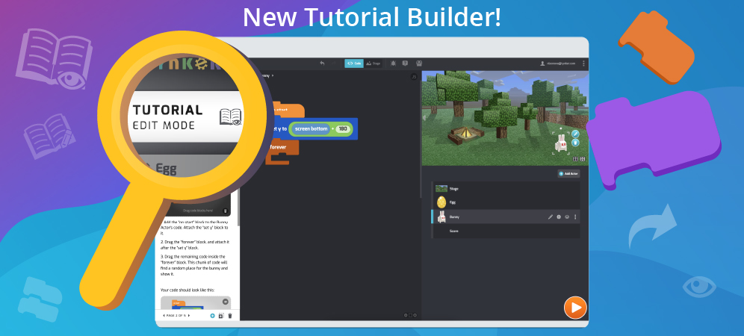Click the Egg thumbnail icon in the actor list
Viewport: 744px width, 336px height.
pyautogui.click(x=441, y=202)
